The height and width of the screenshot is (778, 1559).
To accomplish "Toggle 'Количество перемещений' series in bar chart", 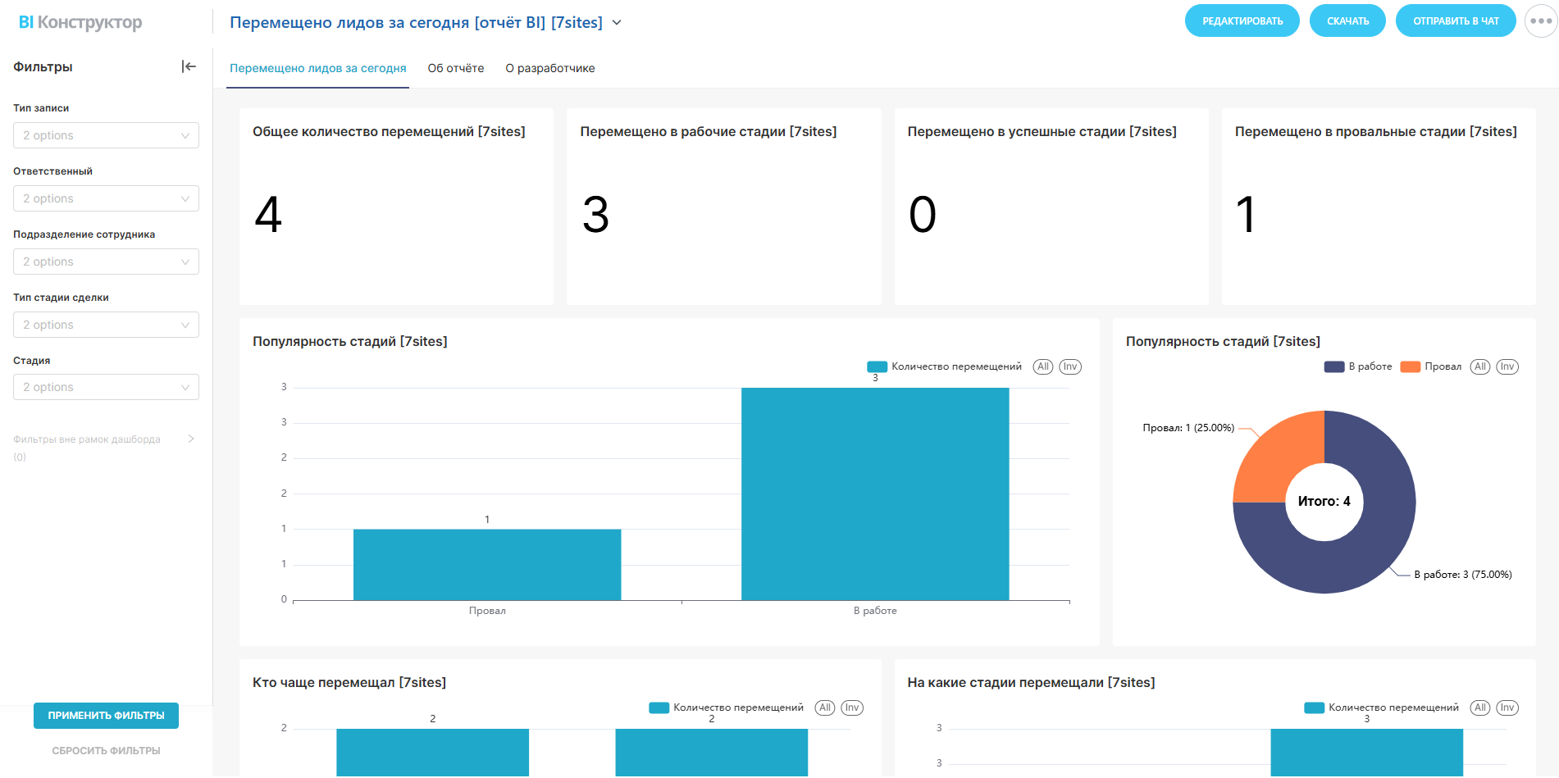I will point(944,366).
